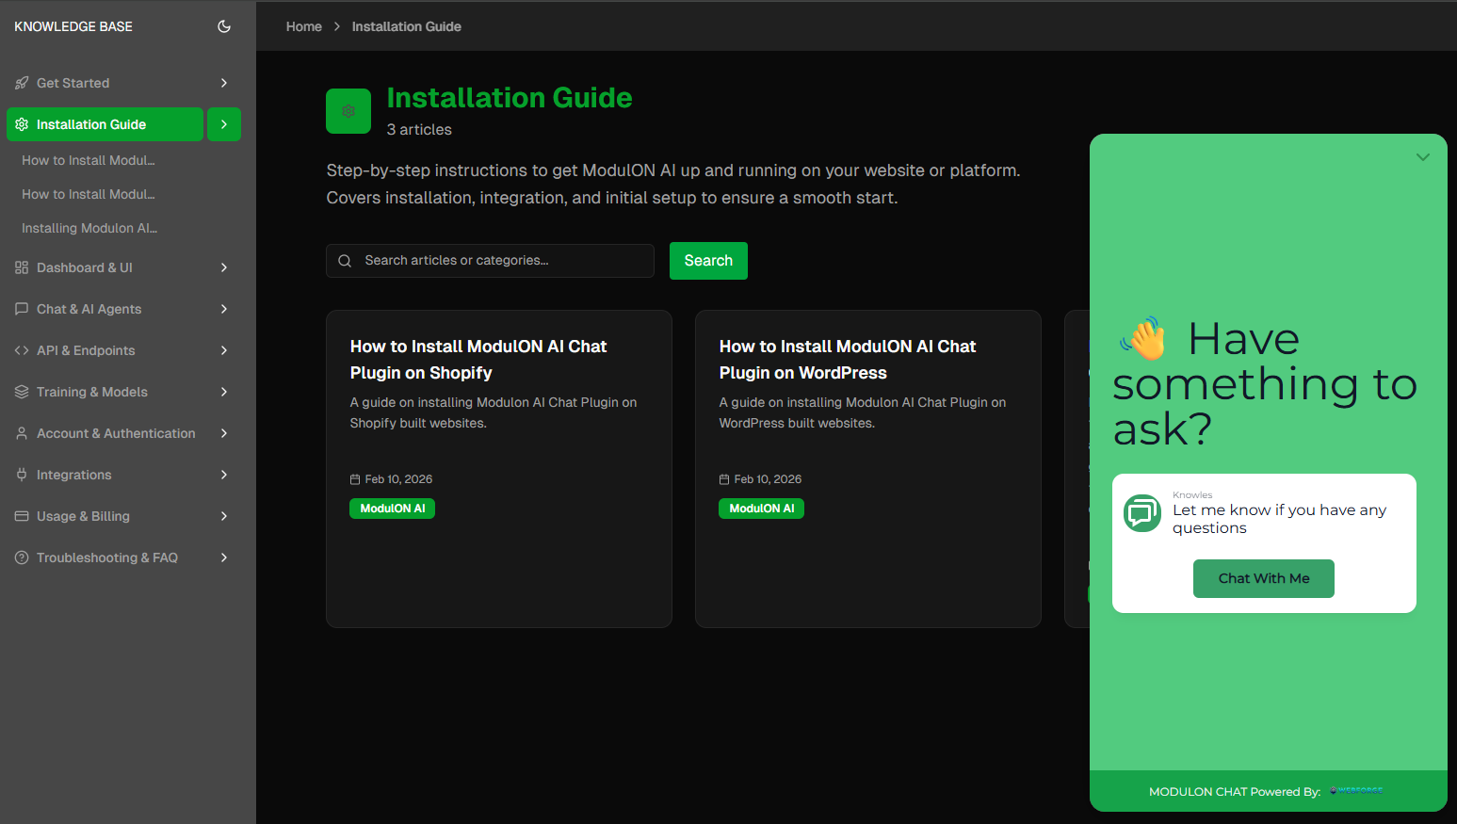
Task: Click the question mark icon for Troubleshooting & FAQ
Action: pyautogui.click(x=20, y=557)
